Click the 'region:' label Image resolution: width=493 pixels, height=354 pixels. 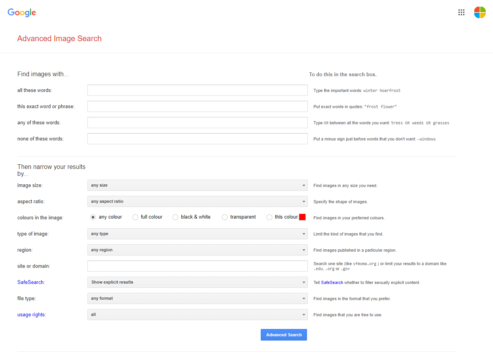(25, 250)
